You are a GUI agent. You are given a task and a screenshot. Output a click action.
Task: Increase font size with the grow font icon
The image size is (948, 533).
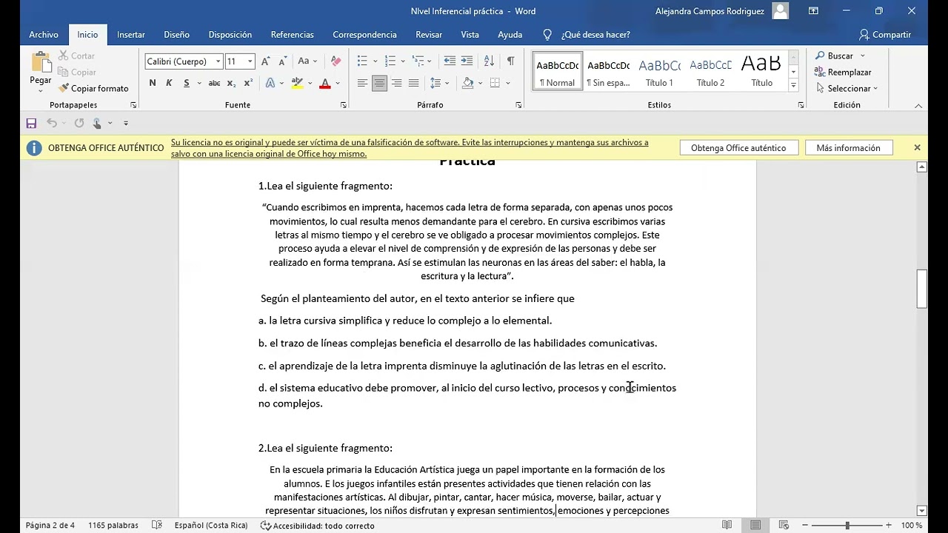coord(266,61)
